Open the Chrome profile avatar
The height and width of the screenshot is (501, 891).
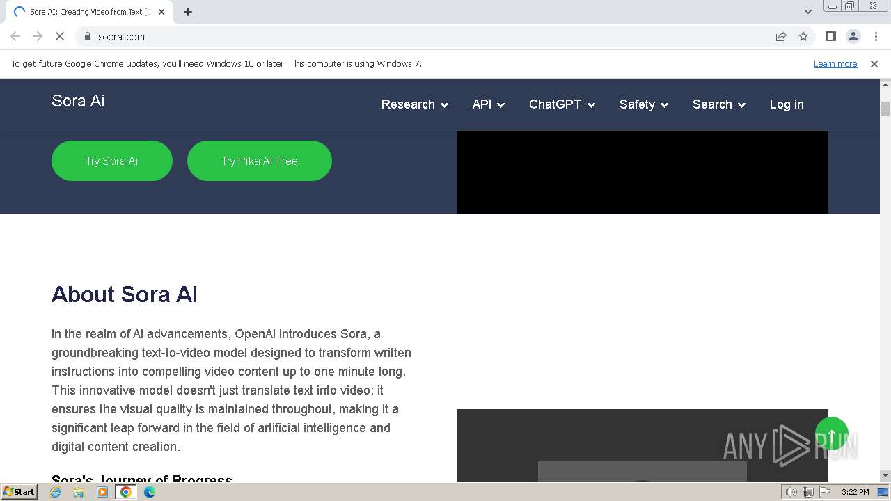[853, 36]
